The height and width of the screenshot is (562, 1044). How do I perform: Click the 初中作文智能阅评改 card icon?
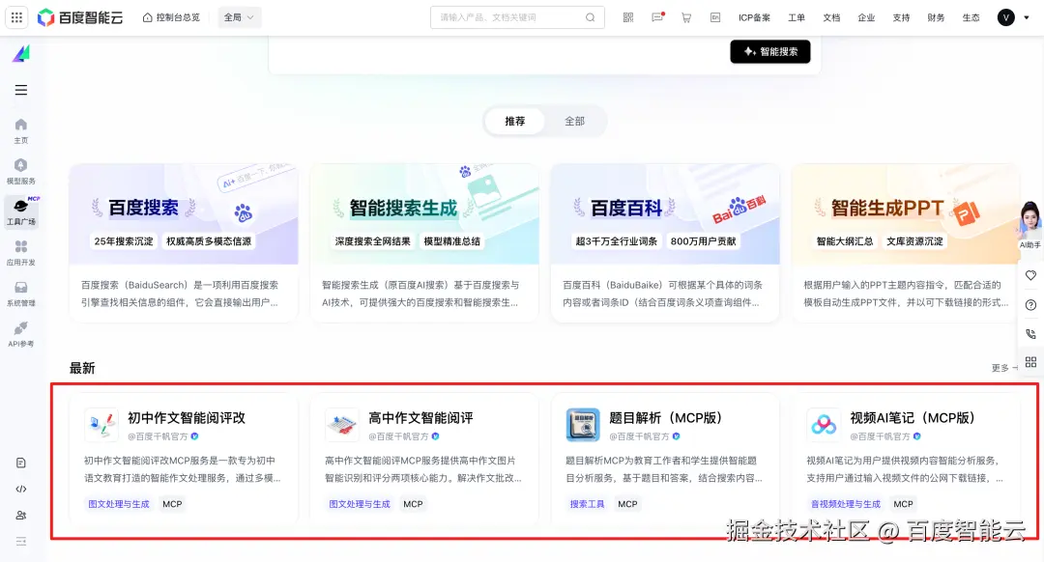[x=101, y=425]
